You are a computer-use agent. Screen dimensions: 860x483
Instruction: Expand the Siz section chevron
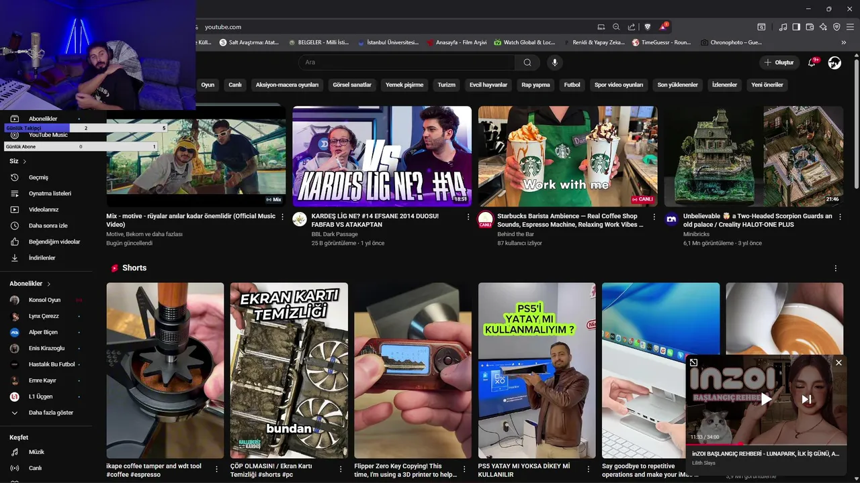pyautogui.click(x=25, y=162)
